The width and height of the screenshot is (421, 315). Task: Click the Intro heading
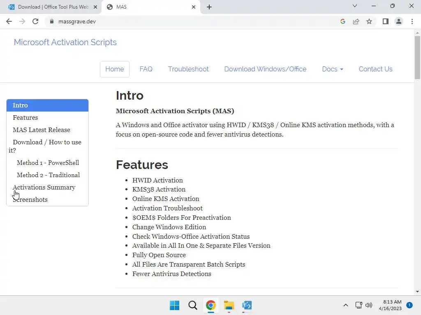coord(130,96)
